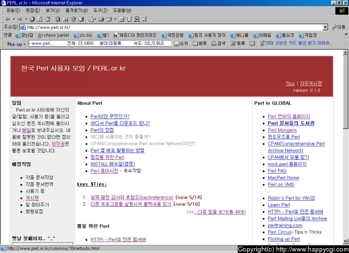Open the 파일(F) menu

(x=13, y=10)
